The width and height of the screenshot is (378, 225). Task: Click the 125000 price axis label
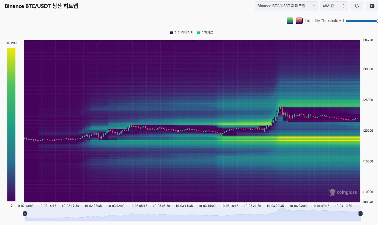tap(368, 100)
